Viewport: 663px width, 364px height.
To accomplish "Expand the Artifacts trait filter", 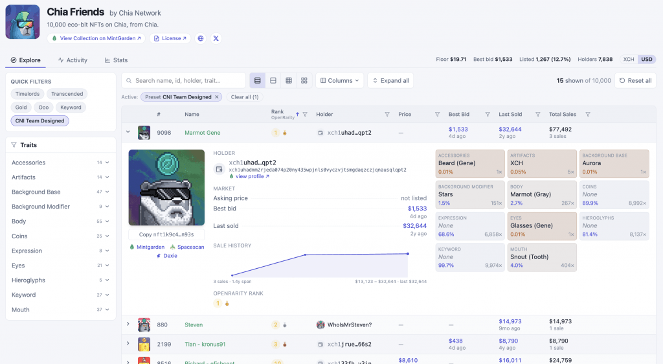I will (x=60, y=177).
